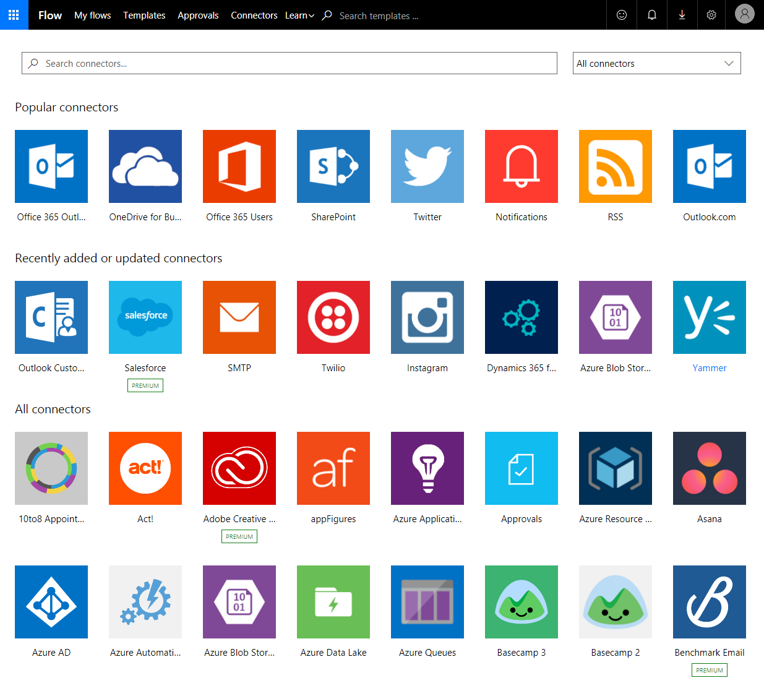Viewport: 764px width, 683px height.
Task: Open the app launcher waffle icon
Action: pos(14,15)
